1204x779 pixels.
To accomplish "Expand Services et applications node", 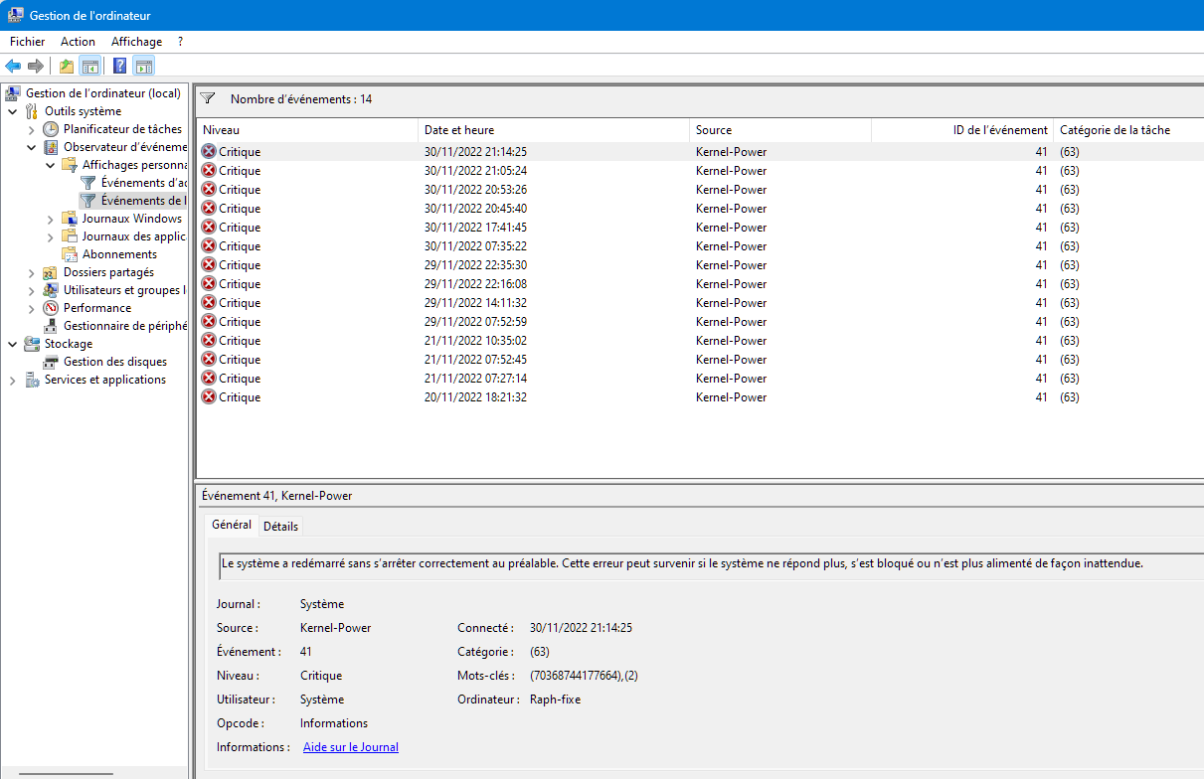I will (12, 380).
